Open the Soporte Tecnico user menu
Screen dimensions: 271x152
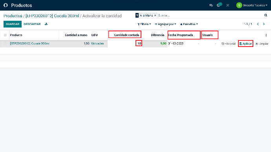click(252, 5)
